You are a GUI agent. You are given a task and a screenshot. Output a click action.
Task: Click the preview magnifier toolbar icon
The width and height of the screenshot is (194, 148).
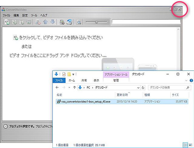click(x=79, y=22)
